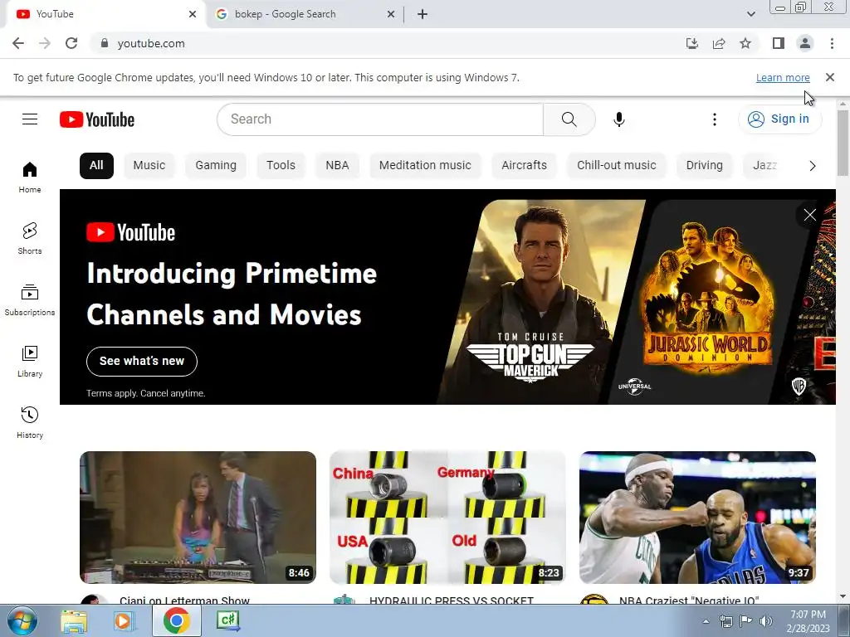Click the Chrome taskbar icon

click(x=176, y=621)
